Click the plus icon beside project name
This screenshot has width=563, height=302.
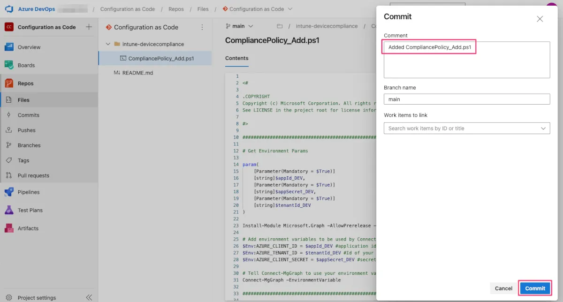tap(89, 27)
